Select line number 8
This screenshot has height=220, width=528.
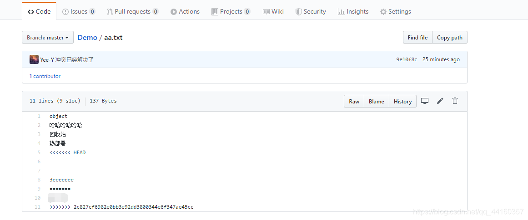(39, 180)
